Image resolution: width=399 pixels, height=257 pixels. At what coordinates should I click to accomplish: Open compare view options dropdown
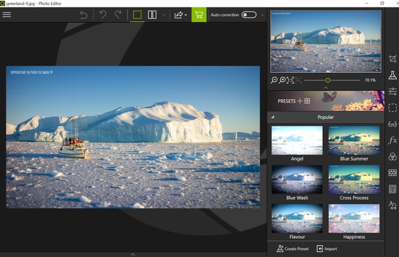[x=163, y=15]
